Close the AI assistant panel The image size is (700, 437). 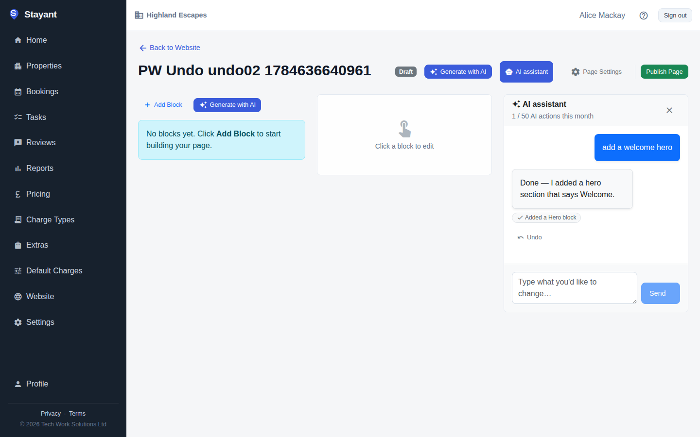pyautogui.click(x=669, y=110)
